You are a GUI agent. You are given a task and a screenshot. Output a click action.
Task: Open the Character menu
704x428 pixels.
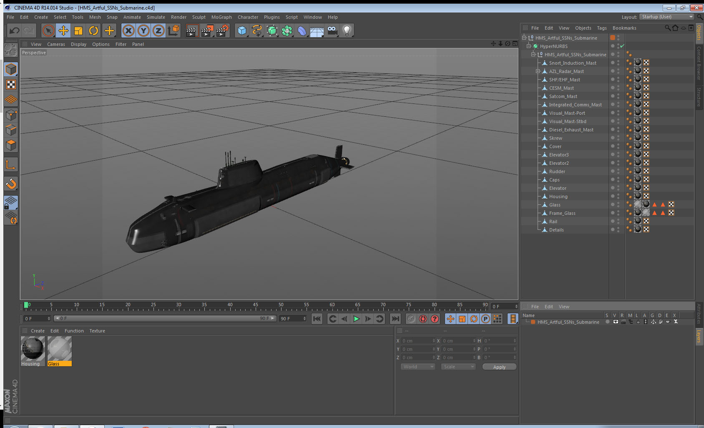248,17
